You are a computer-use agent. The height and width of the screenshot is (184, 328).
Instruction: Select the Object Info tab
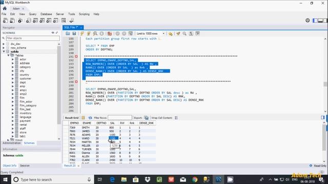10,166
